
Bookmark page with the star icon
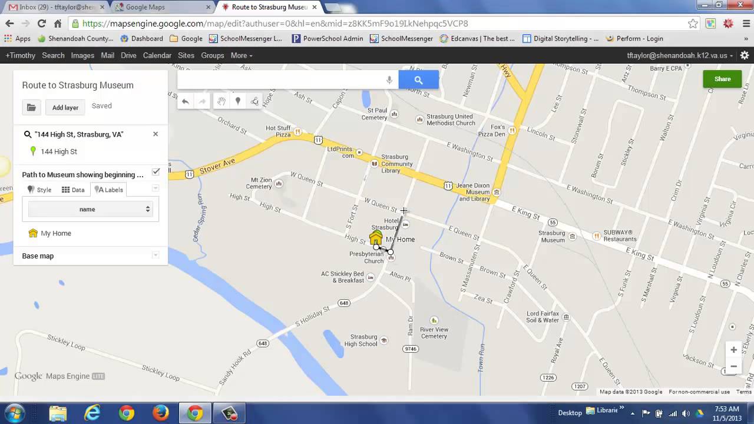point(693,24)
